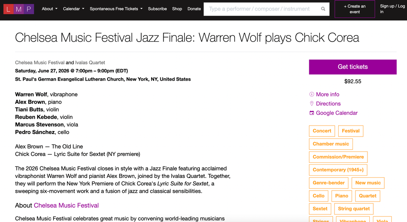407x222 pixels.
Task: Open the Ivalas Quartet link
Action: click(x=90, y=62)
